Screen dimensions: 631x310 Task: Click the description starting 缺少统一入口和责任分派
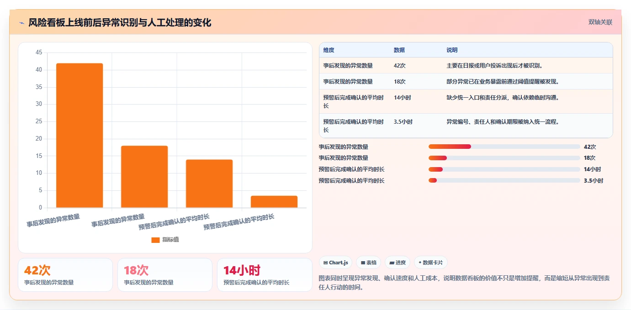click(x=503, y=98)
